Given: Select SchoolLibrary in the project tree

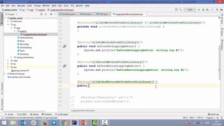Looking at the screenshot, I should pos(26,48).
